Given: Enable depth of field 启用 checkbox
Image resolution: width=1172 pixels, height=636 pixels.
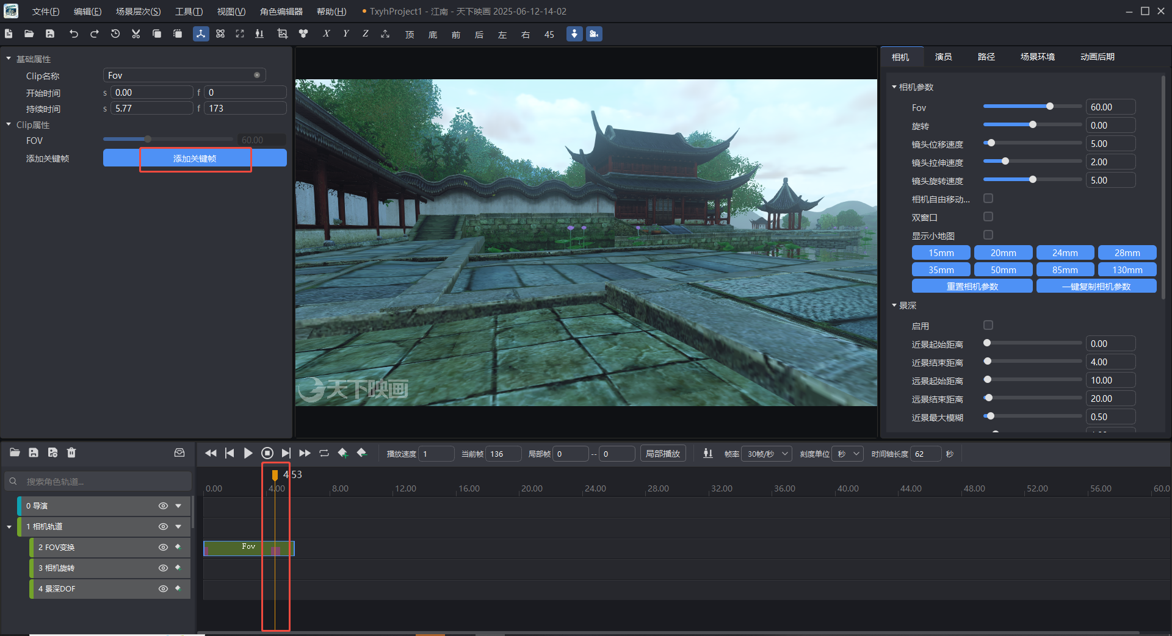Looking at the screenshot, I should pos(988,325).
